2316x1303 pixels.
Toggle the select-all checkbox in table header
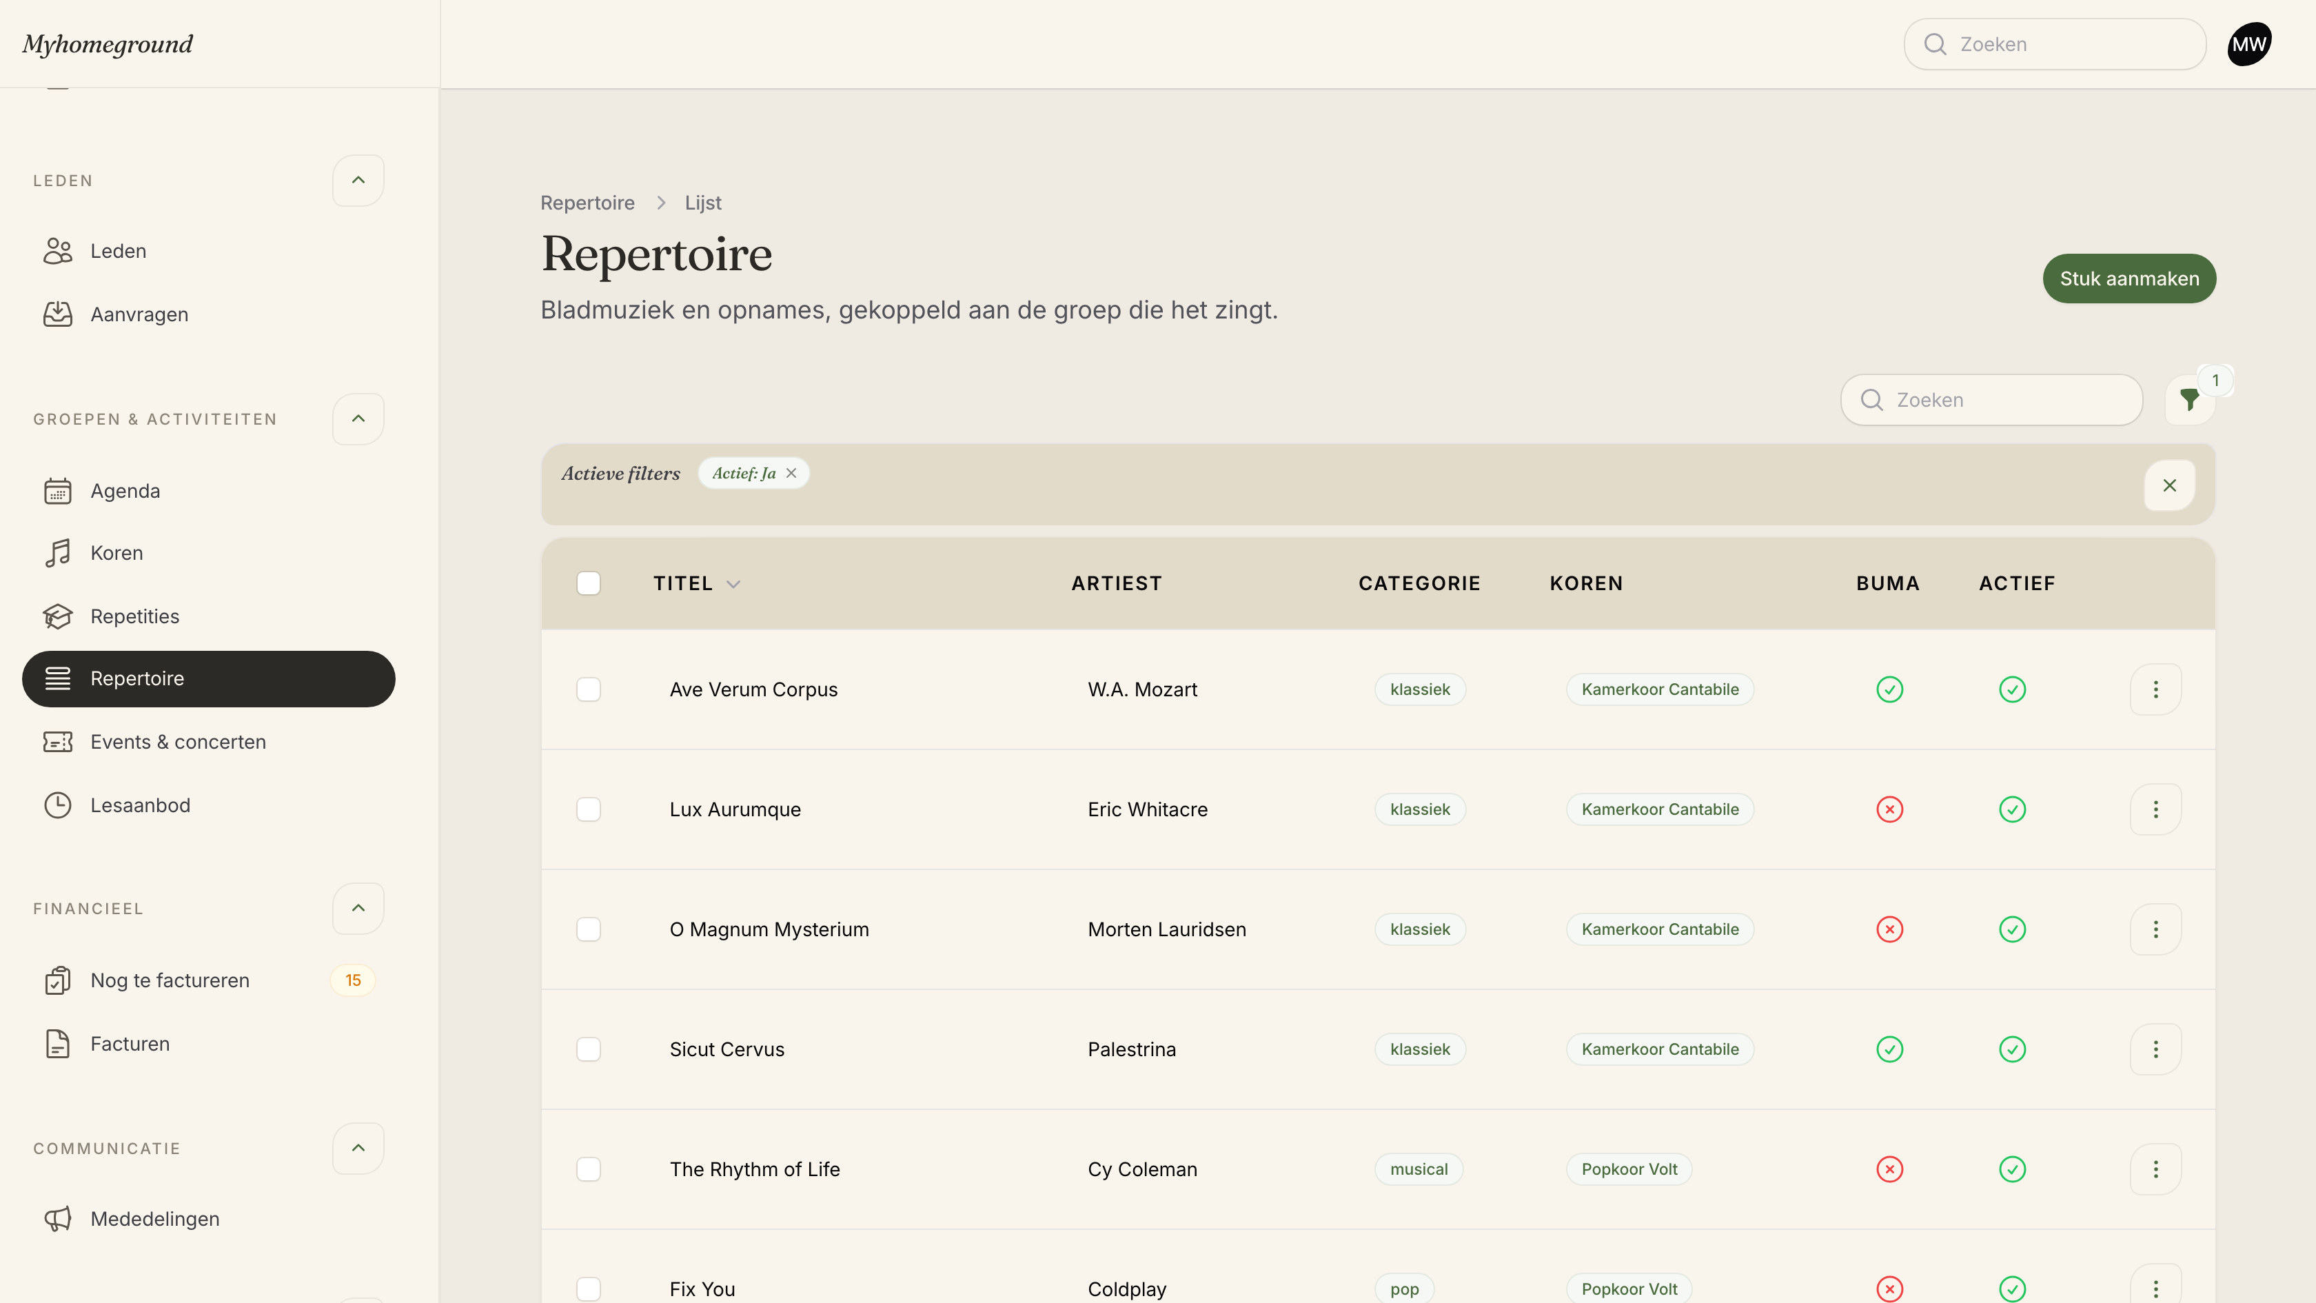coord(588,584)
